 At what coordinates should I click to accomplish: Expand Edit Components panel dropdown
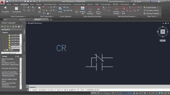(x=47, y=16)
